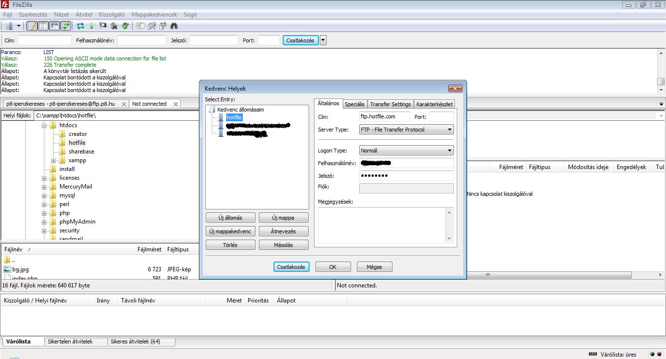666x359 pixels.
Task: Click the bg.jpg file icon
Action: click(7, 269)
